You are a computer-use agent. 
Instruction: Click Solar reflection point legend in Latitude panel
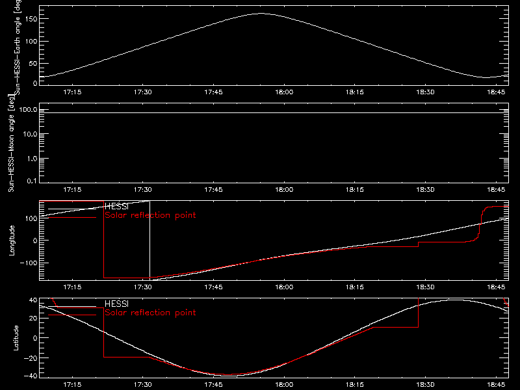pyautogui.click(x=150, y=313)
